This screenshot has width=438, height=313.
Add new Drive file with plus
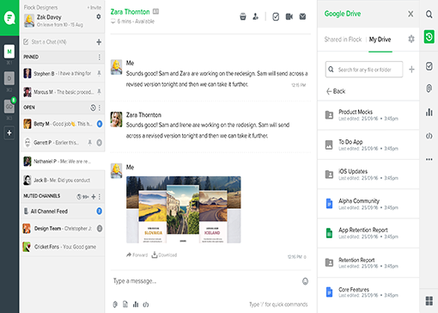(411, 70)
